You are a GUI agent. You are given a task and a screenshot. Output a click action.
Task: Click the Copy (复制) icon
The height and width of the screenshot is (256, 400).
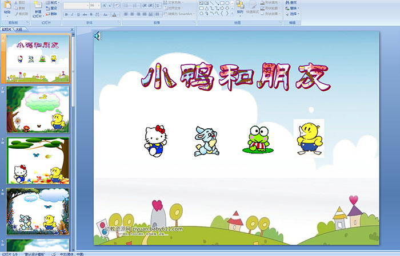coord(16,8)
